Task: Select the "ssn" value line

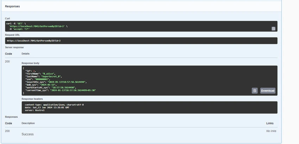Action: coord(38,79)
